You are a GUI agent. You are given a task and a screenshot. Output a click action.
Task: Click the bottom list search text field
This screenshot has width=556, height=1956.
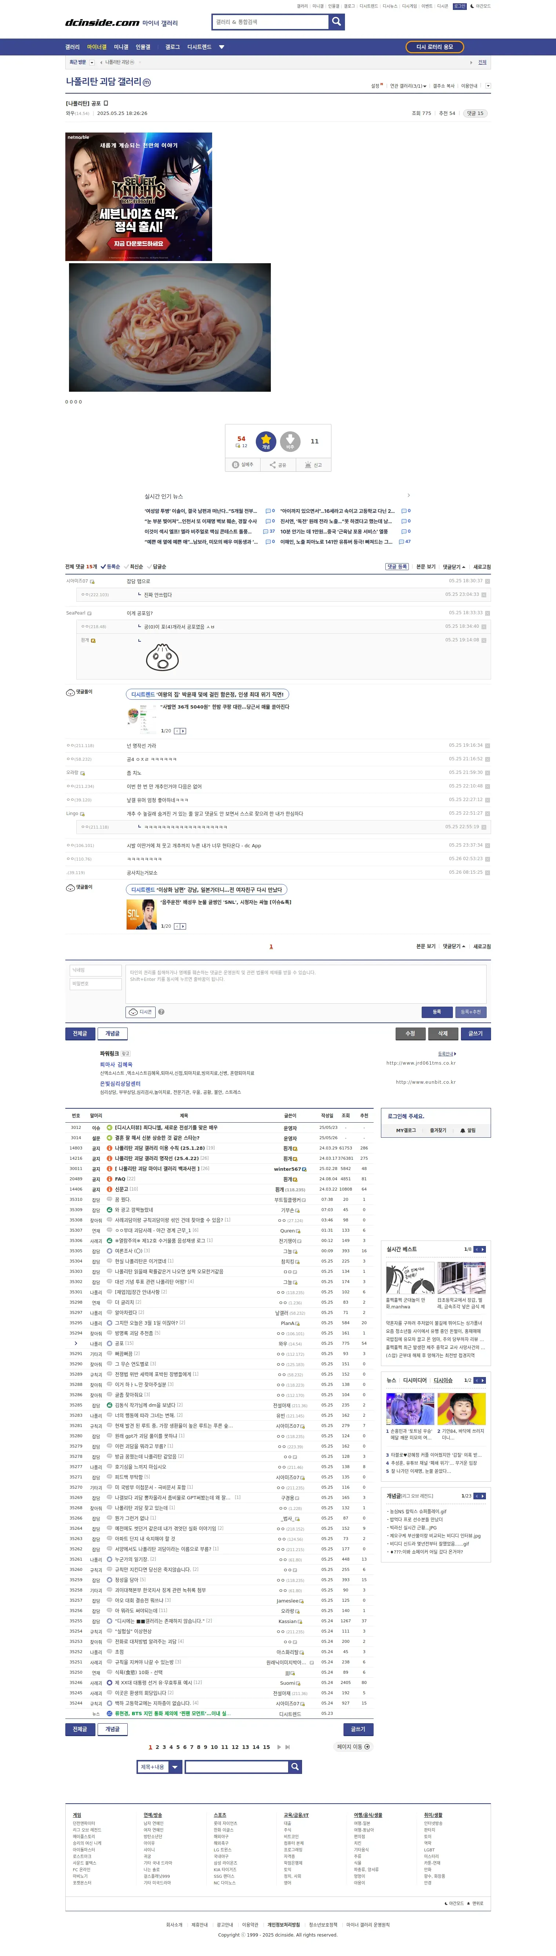click(x=236, y=1767)
